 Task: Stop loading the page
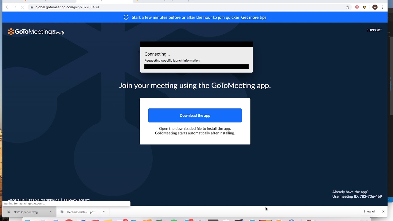22,7
